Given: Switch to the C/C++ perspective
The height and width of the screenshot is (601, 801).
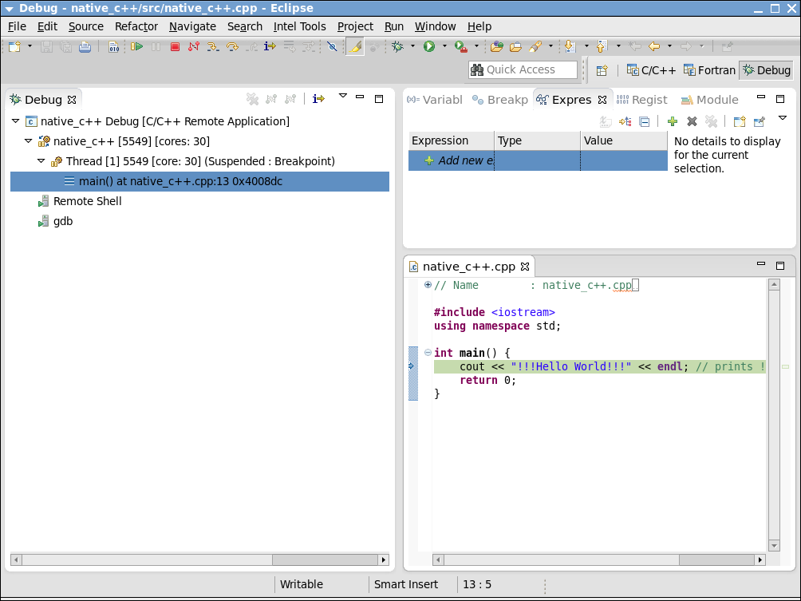Looking at the screenshot, I should coord(651,70).
